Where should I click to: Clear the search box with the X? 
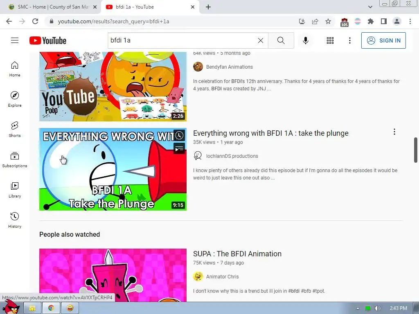point(261,40)
